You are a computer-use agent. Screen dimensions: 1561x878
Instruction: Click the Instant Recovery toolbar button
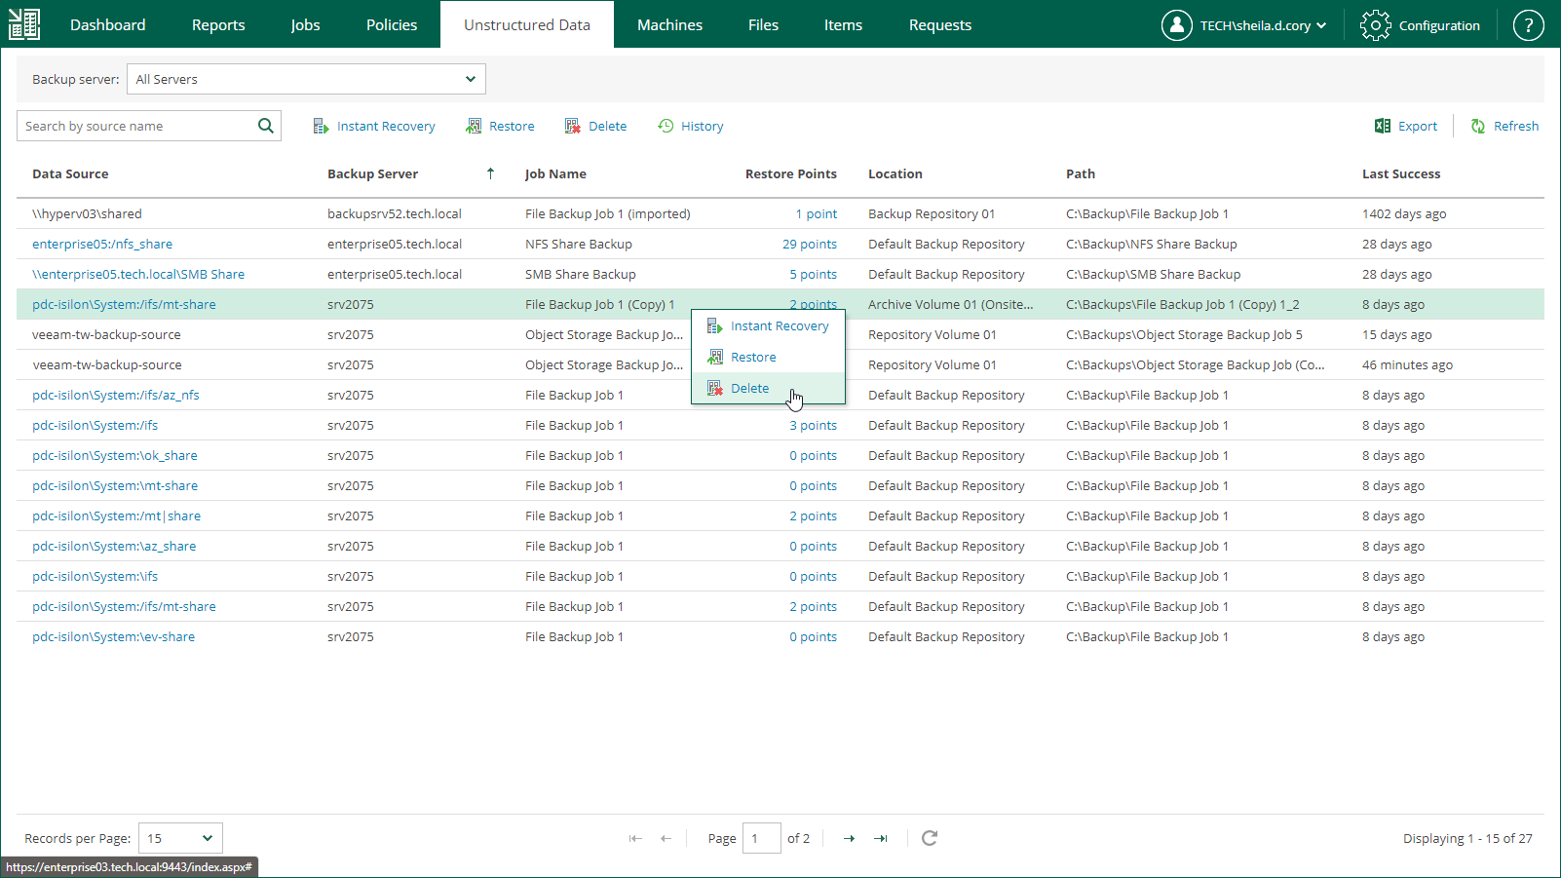click(374, 127)
